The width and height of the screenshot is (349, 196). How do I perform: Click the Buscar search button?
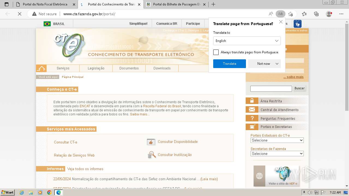299,88
